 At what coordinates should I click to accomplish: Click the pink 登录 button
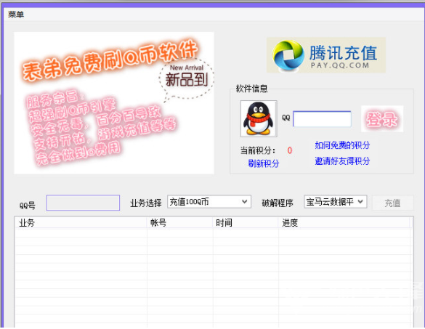(x=382, y=119)
